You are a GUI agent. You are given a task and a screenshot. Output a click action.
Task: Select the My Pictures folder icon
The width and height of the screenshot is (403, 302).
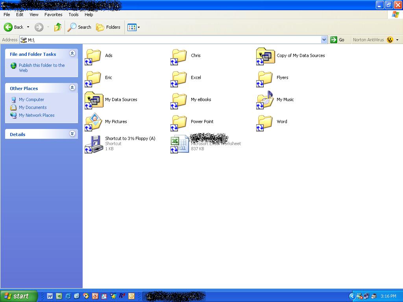tap(94, 122)
